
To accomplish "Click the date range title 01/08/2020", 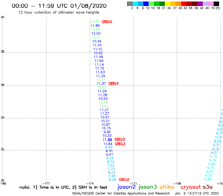I will pos(89,6).
